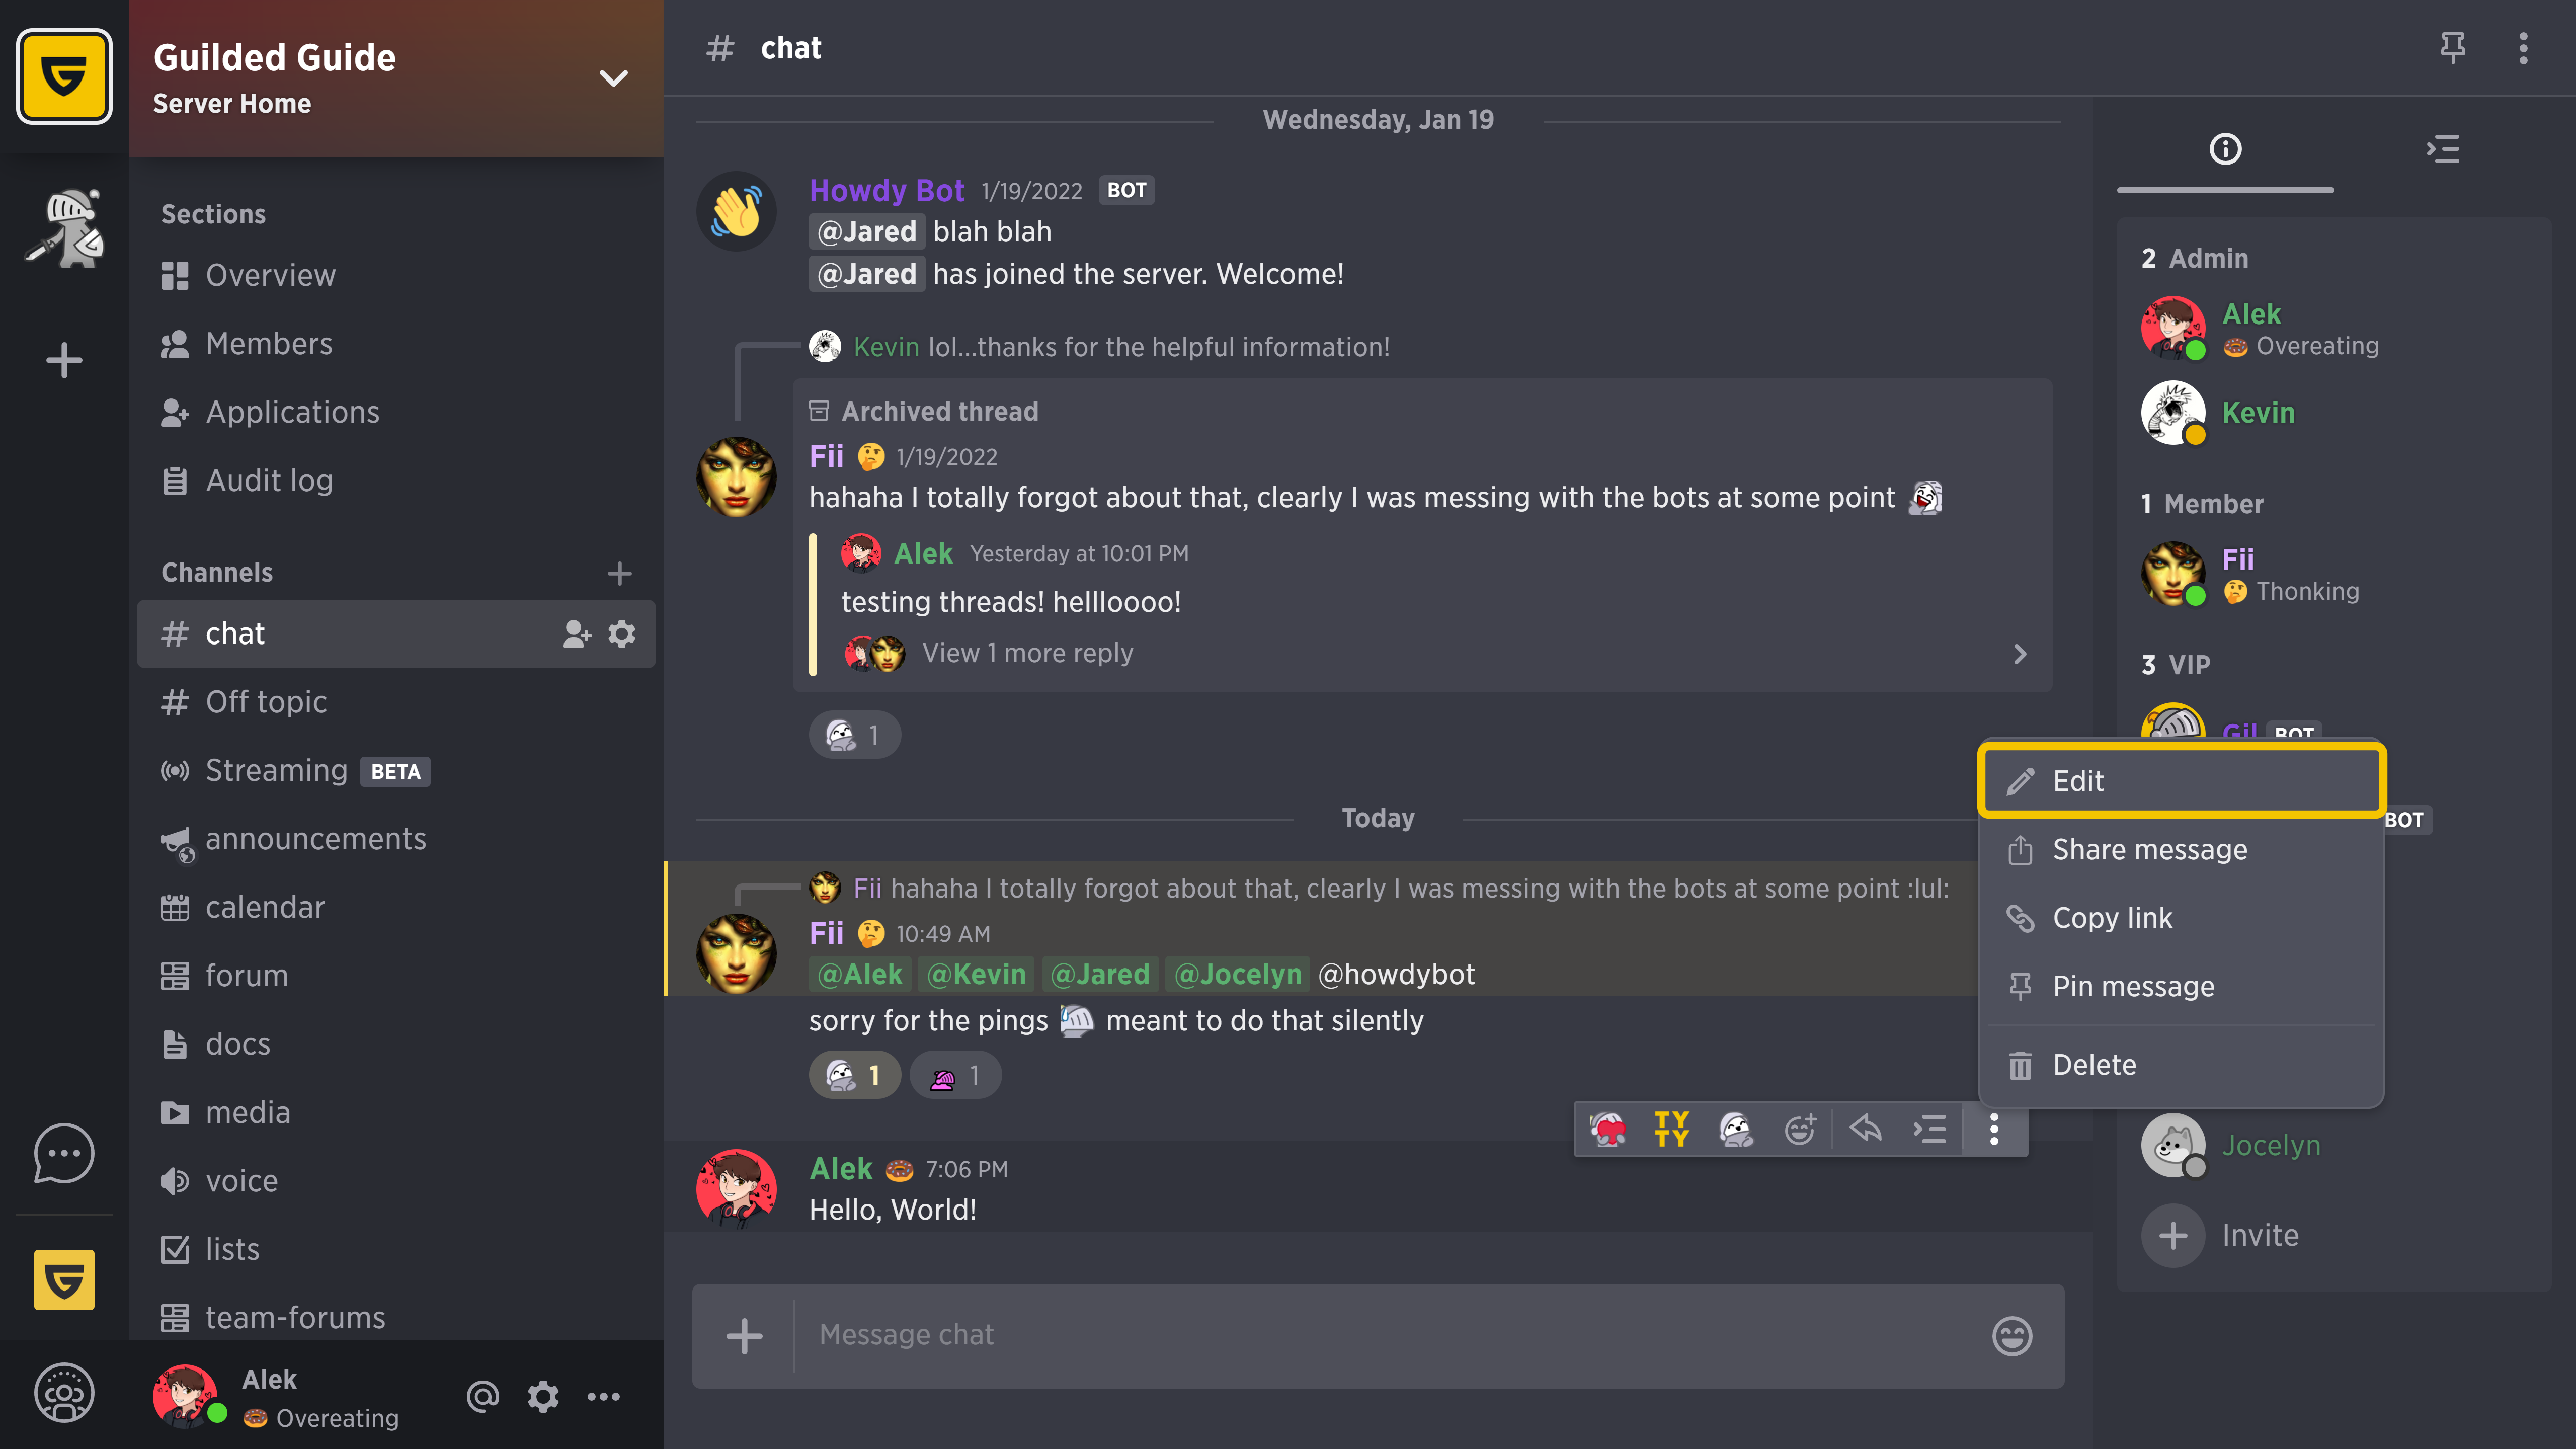Click invite members icon on chat channel
The width and height of the screenshot is (2576, 1449).
[577, 634]
